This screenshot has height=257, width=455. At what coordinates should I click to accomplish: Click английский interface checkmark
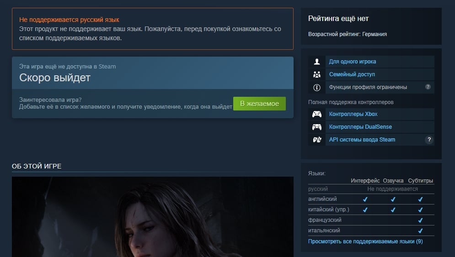click(x=365, y=199)
